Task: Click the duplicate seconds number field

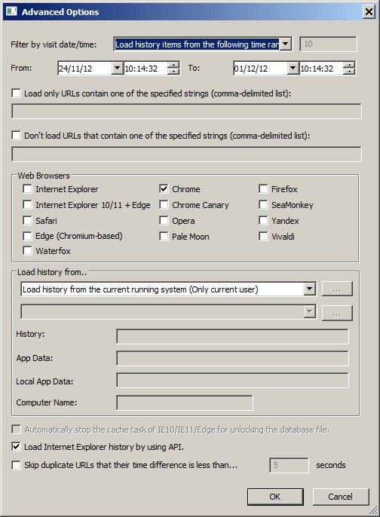Action: coord(289,465)
